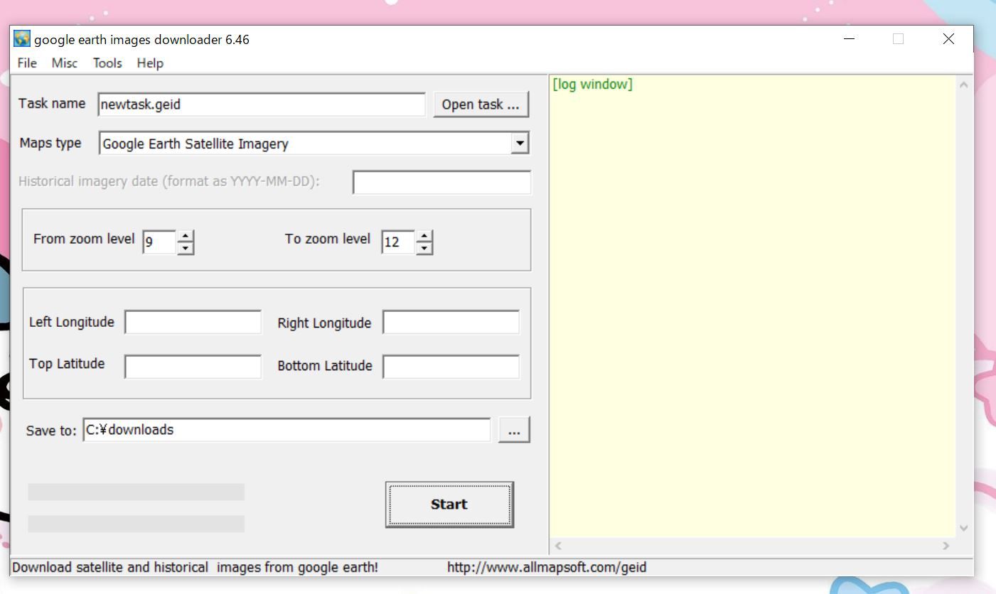Click the Open task button

point(481,104)
